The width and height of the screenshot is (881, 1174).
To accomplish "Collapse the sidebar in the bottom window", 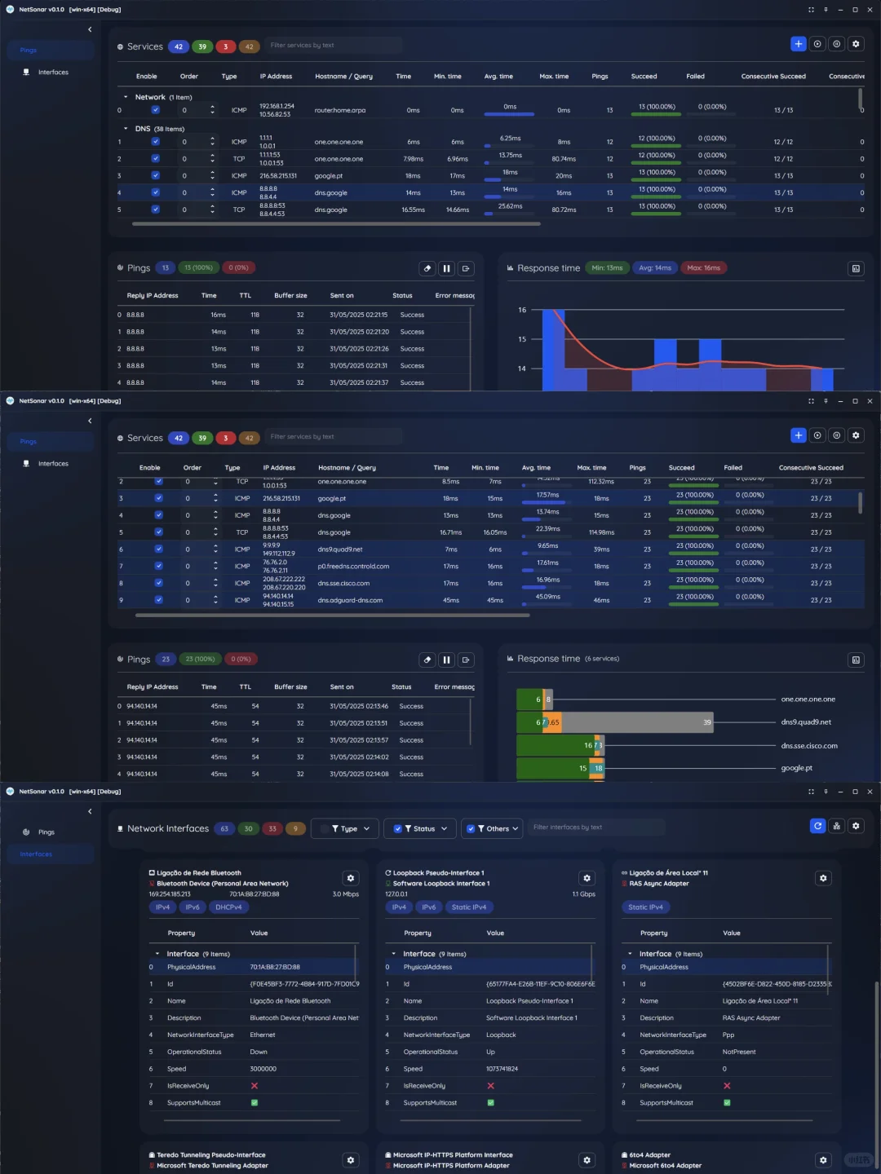I will coord(90,811).
